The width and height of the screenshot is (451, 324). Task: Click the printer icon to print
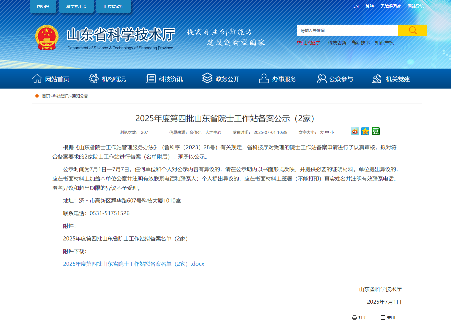tap(355, 317)
